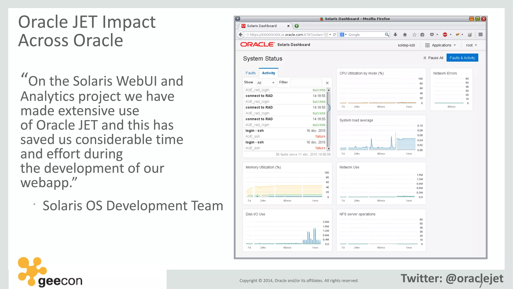Click the compose/edit page toolbar icon

click(470, 35)
